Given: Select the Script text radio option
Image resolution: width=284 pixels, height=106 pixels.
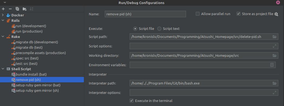Looking at the screenshot, I should 159,29.
